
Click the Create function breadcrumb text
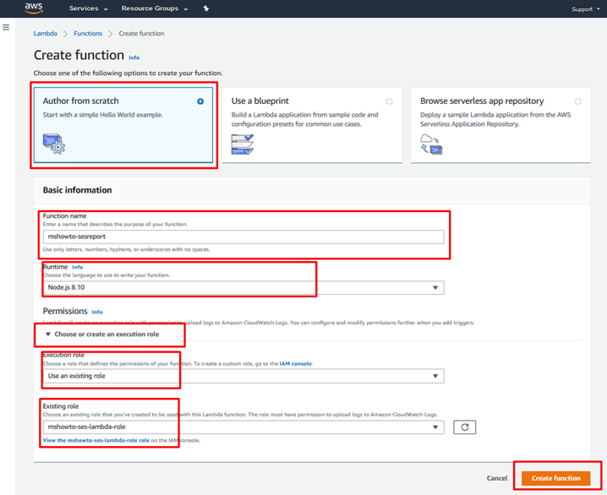[141, 33]
